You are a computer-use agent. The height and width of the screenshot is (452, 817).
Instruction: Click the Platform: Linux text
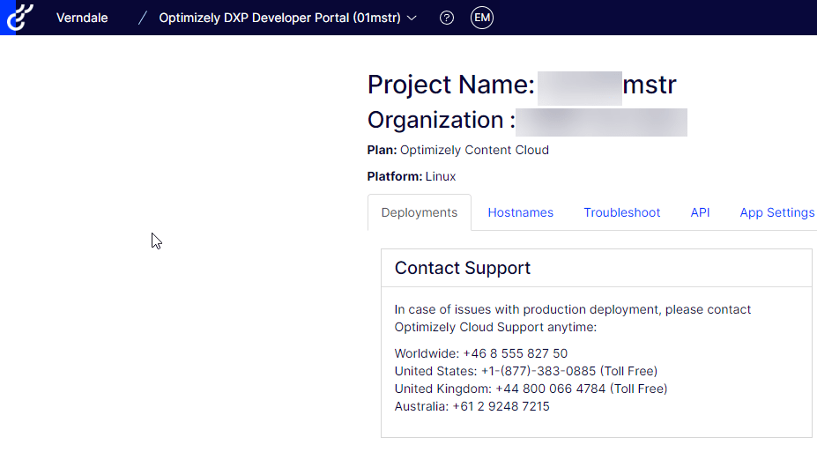[411, 176]
